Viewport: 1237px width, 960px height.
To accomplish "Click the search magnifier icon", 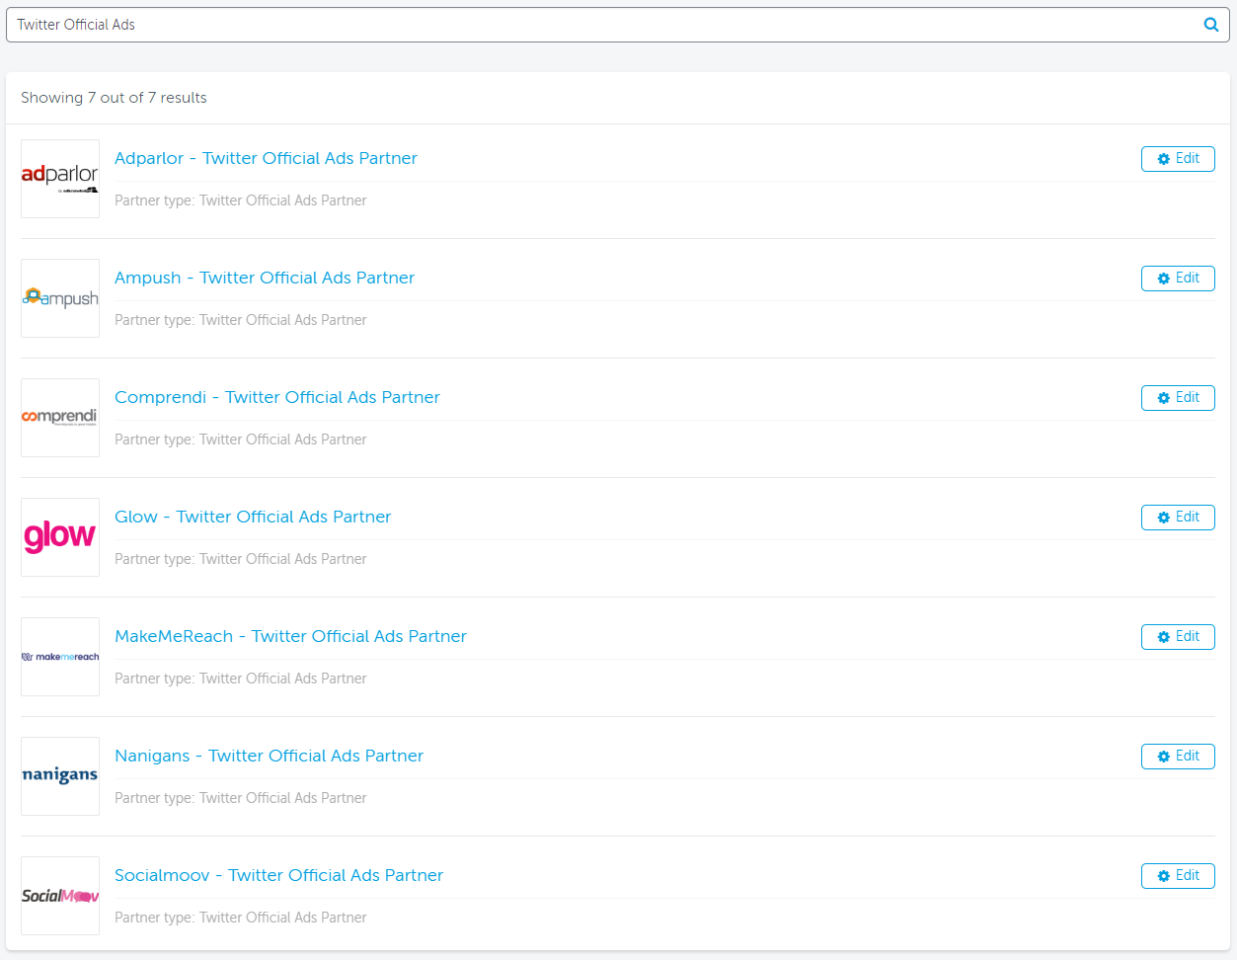I will [1211, 25].
